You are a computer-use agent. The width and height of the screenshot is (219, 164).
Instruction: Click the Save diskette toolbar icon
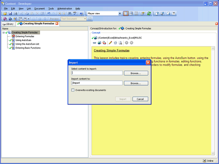tap(10, 14)
